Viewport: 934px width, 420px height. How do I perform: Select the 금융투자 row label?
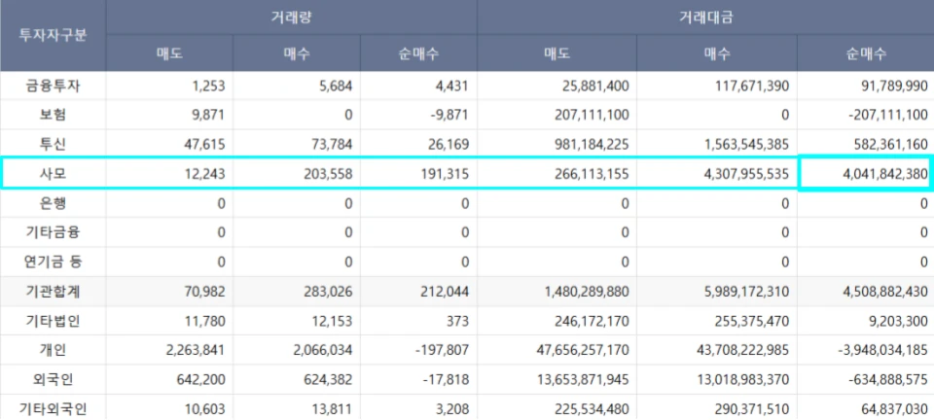click(x=53, y=86)
